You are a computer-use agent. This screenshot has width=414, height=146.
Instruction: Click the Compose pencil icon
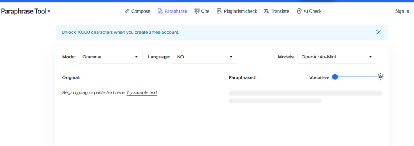[x=127, y=11]
